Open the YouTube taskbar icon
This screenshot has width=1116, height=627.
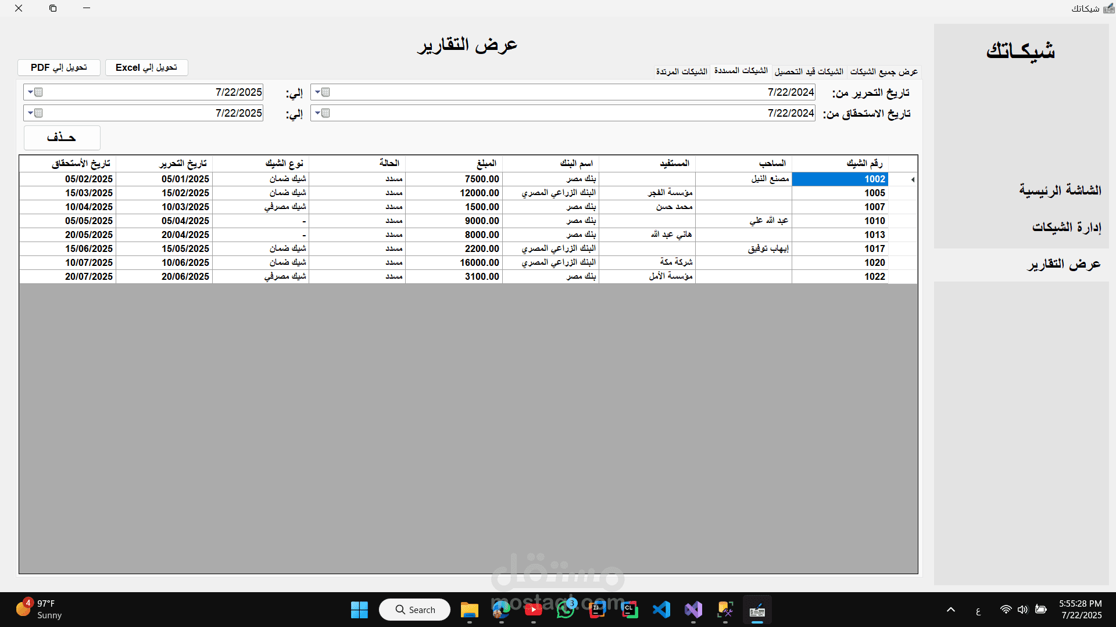[x=533, y=610]
